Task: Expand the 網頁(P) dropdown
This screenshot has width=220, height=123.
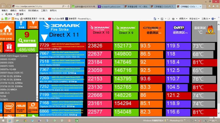Action: coord(183,19)
